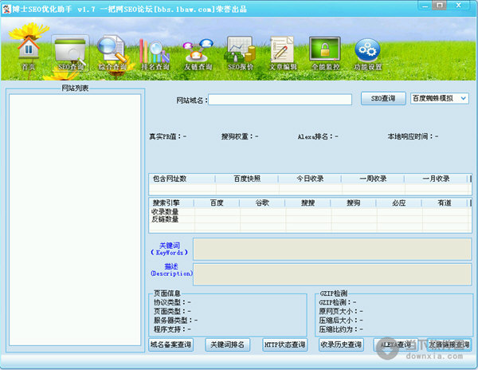Click the 搜索引擎 column header
Image resolution: width=478 pixels, height=370 pixels.
pos(171,203)
